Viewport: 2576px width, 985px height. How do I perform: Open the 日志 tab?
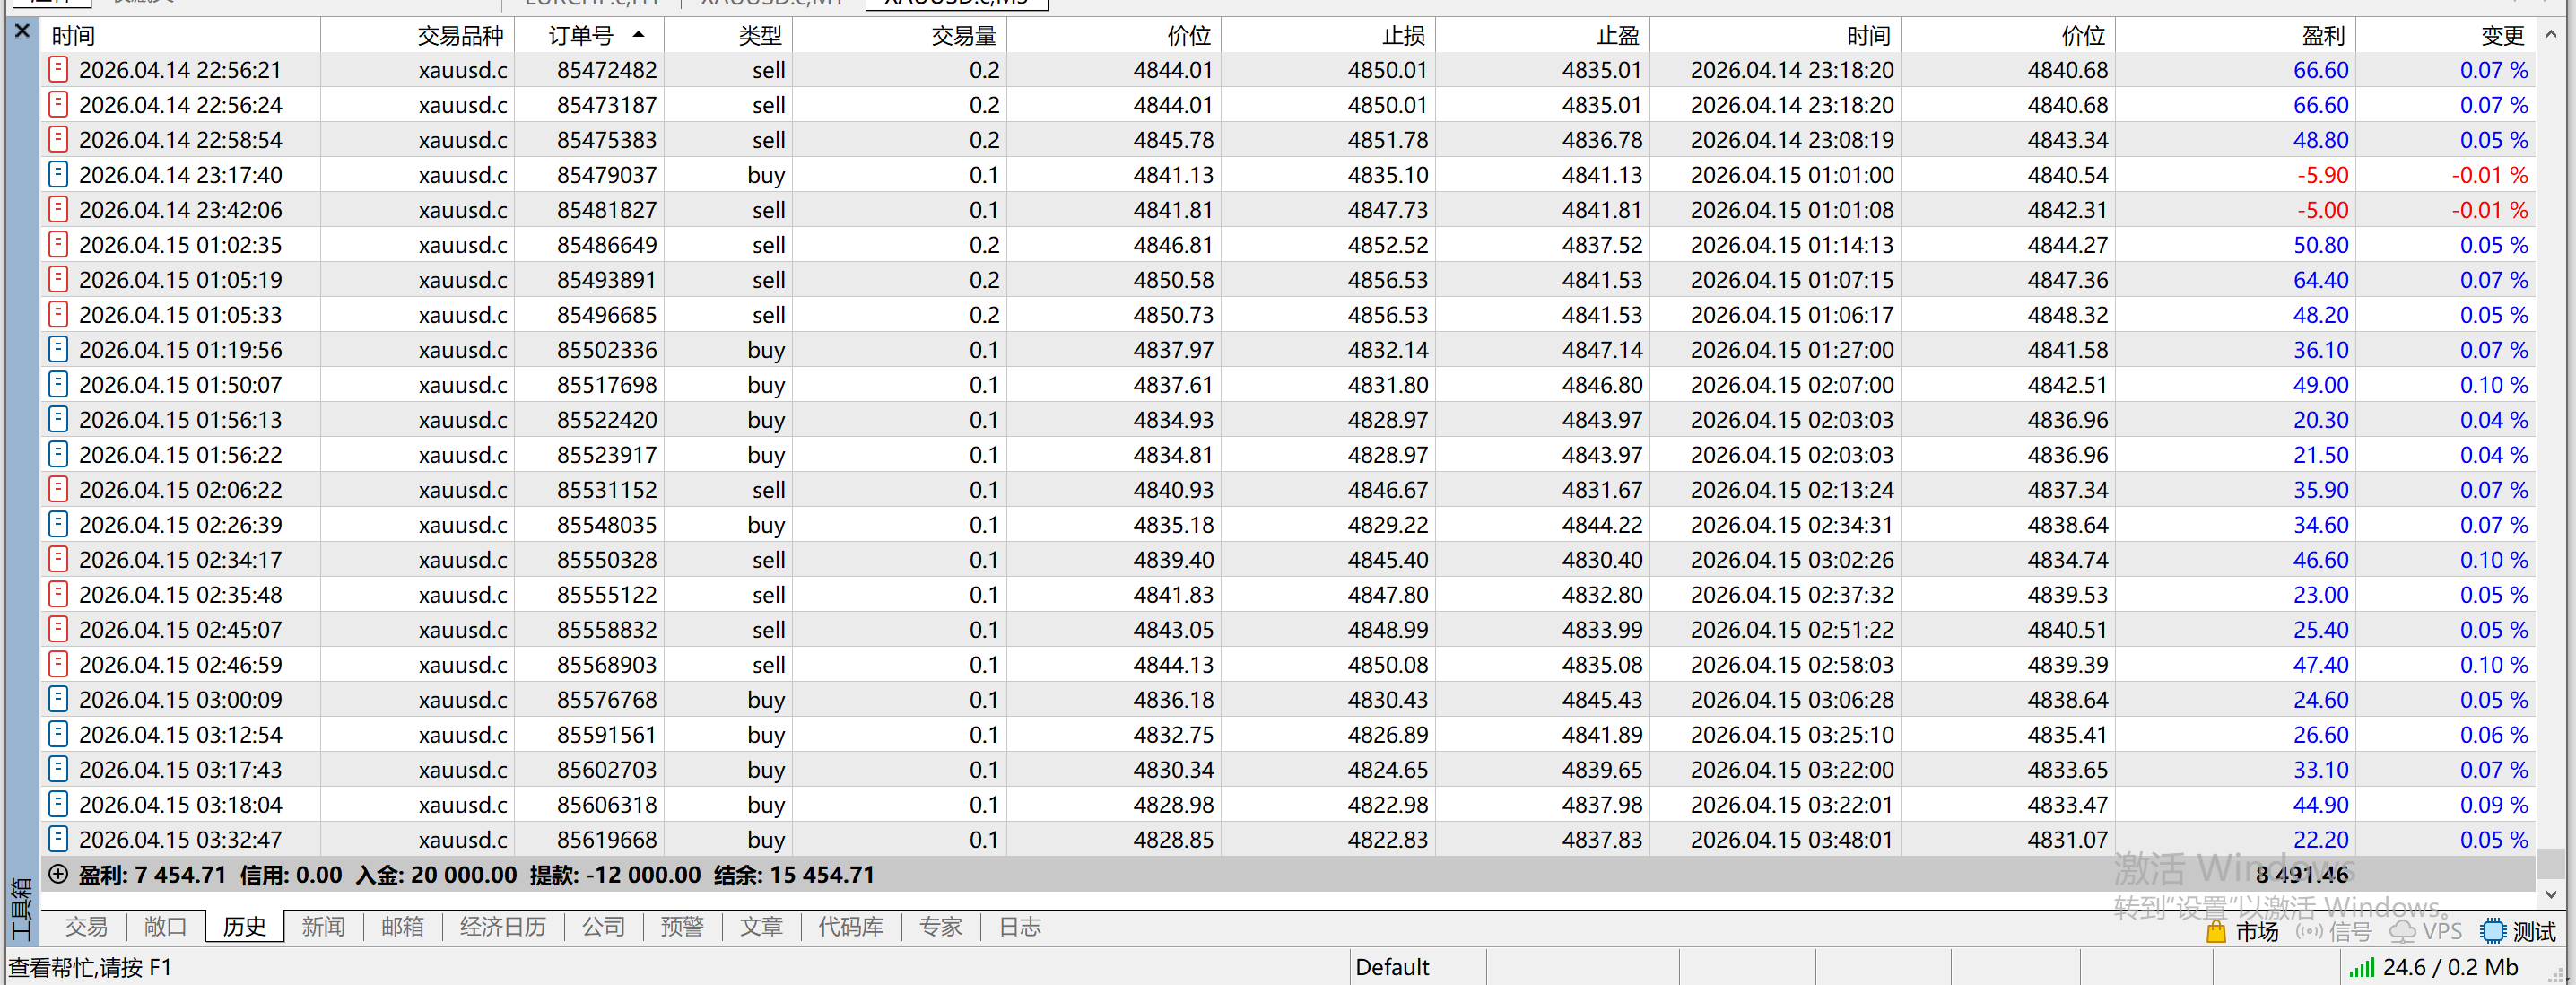click(1020, 927)
